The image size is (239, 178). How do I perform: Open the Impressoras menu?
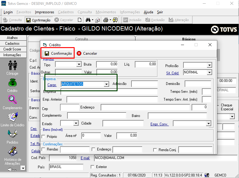[x=44, y=12]
